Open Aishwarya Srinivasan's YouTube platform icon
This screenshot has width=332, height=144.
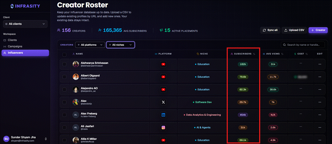(163, 64)
